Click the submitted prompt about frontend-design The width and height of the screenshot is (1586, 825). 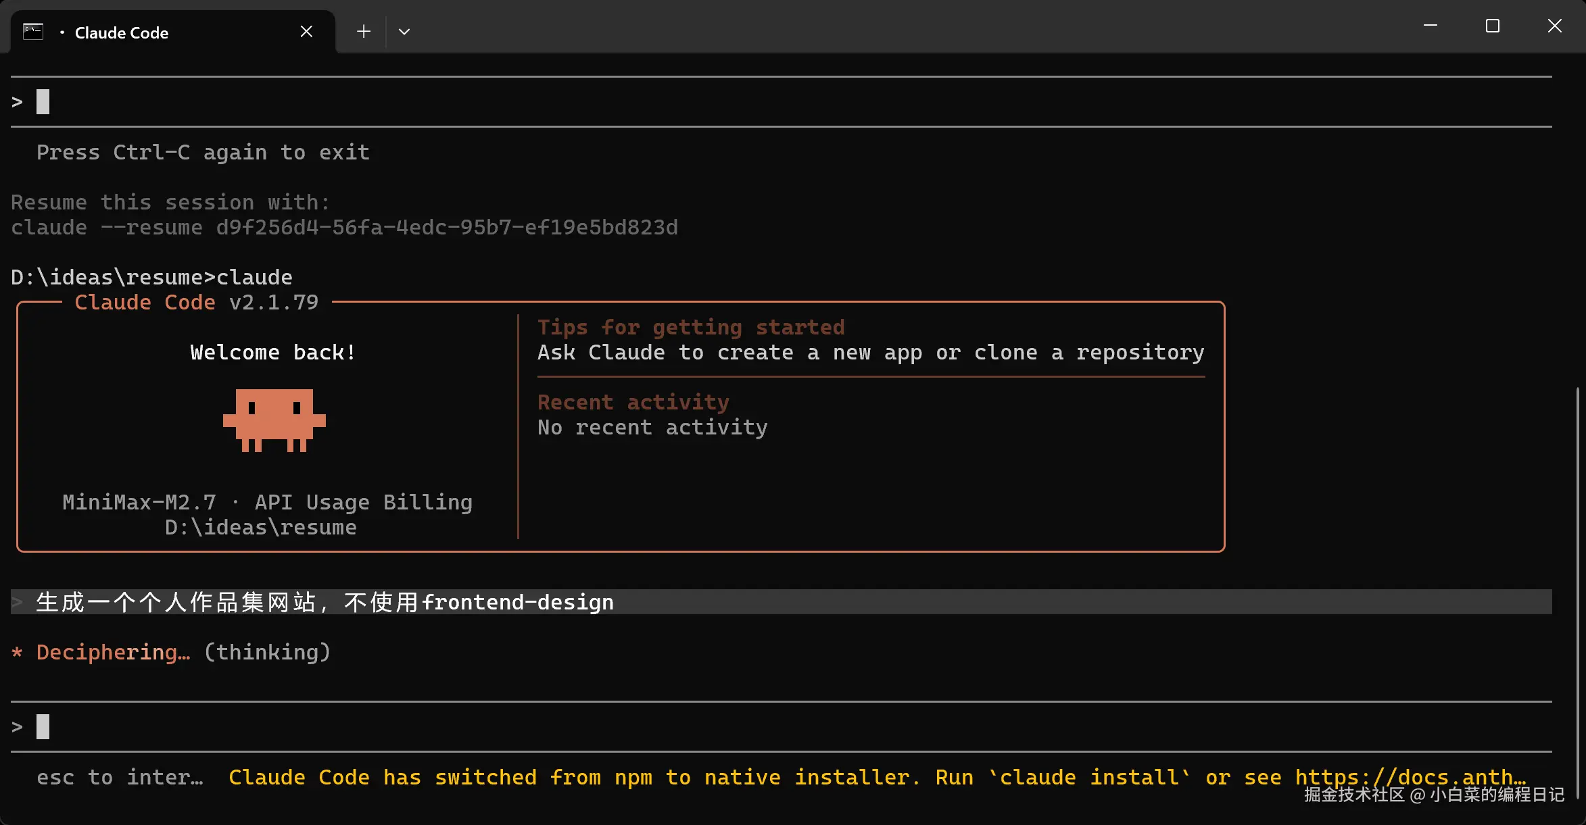coord(325,602)
